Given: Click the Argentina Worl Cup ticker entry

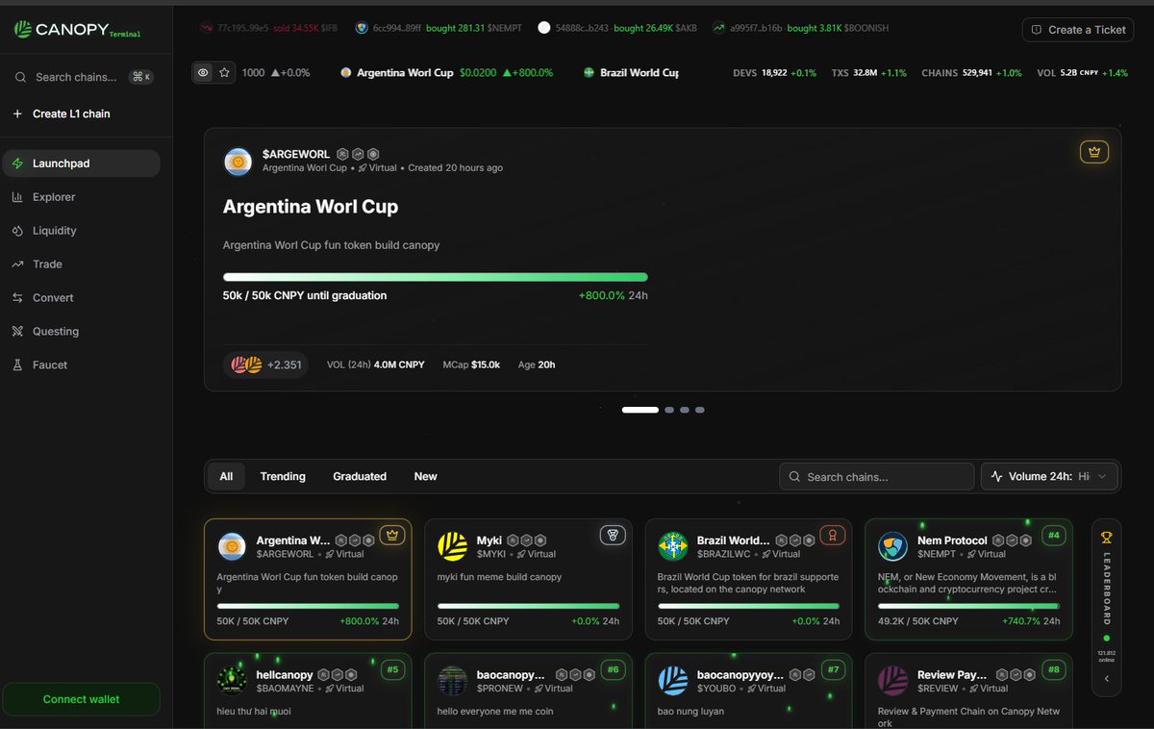Looking at the screenshot, I should [x=447, y=72].
